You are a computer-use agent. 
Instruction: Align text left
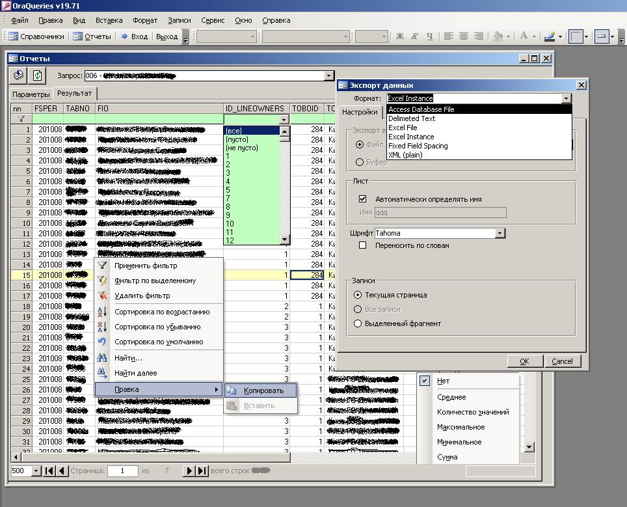point(448,36)
